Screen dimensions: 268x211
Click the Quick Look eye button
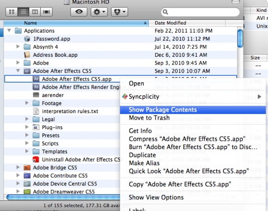pyautogui.click(x=79, y=12)
